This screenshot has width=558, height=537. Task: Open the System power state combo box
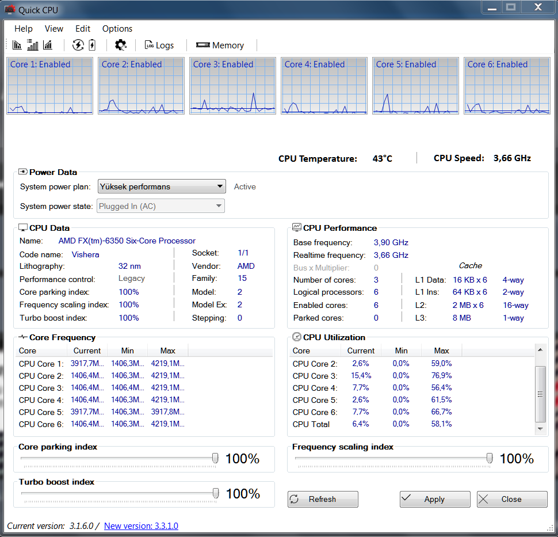(161, 206)
